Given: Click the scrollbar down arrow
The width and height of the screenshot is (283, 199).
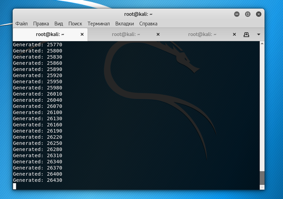Looking at the screenshot, I should coord(262,188).
